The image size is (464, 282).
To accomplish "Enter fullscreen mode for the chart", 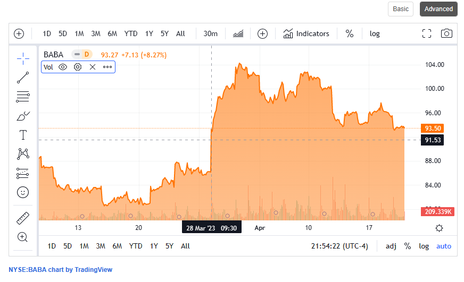I will click(x=426, y=33).
